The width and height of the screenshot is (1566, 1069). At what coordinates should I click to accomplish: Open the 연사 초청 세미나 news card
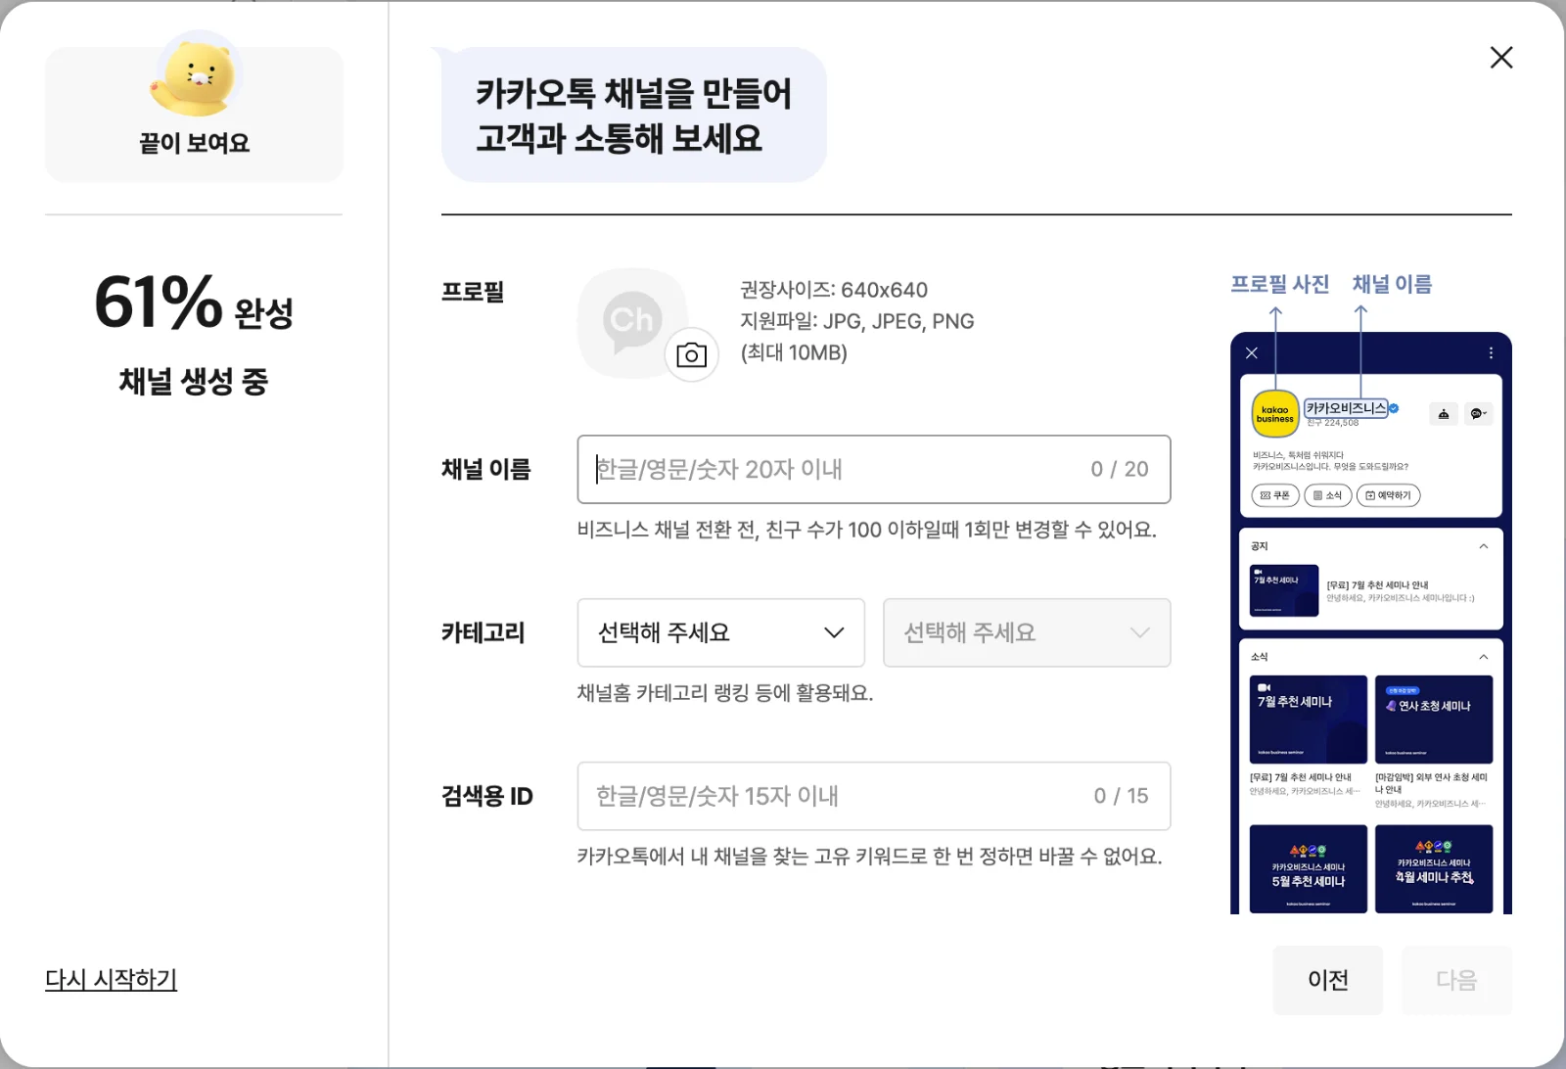[1434, 720]
